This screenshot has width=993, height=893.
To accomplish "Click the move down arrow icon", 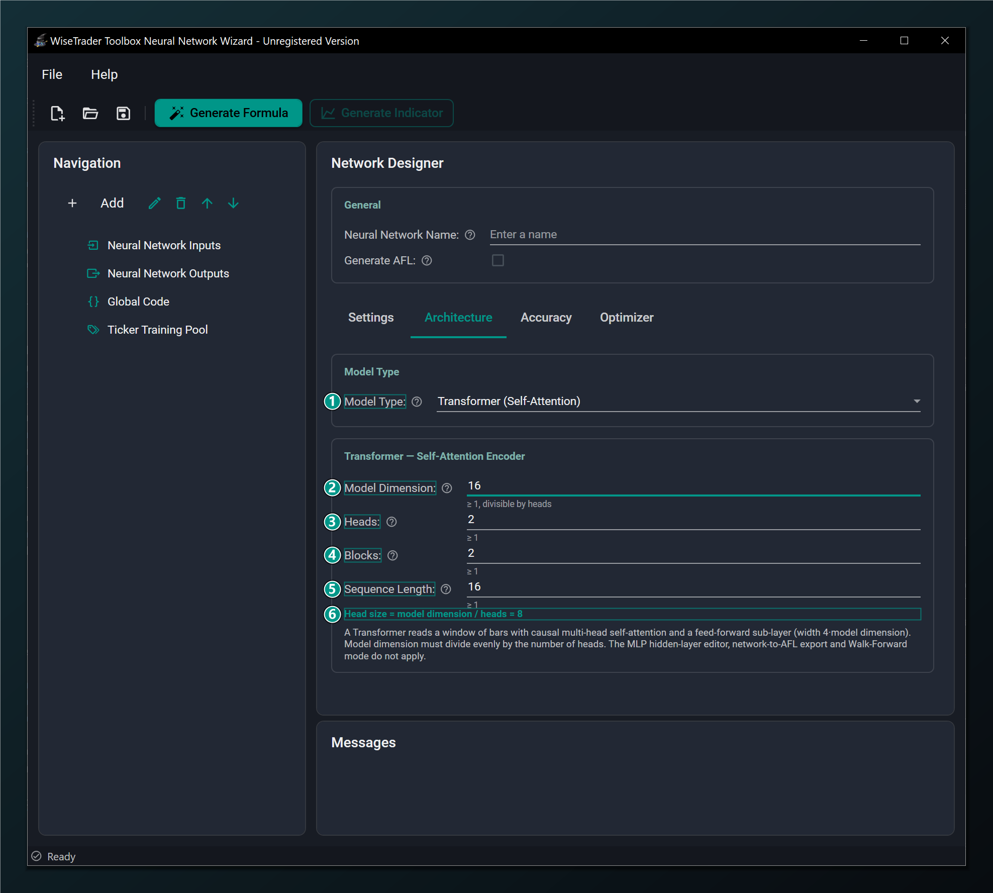I will point(233,203).
